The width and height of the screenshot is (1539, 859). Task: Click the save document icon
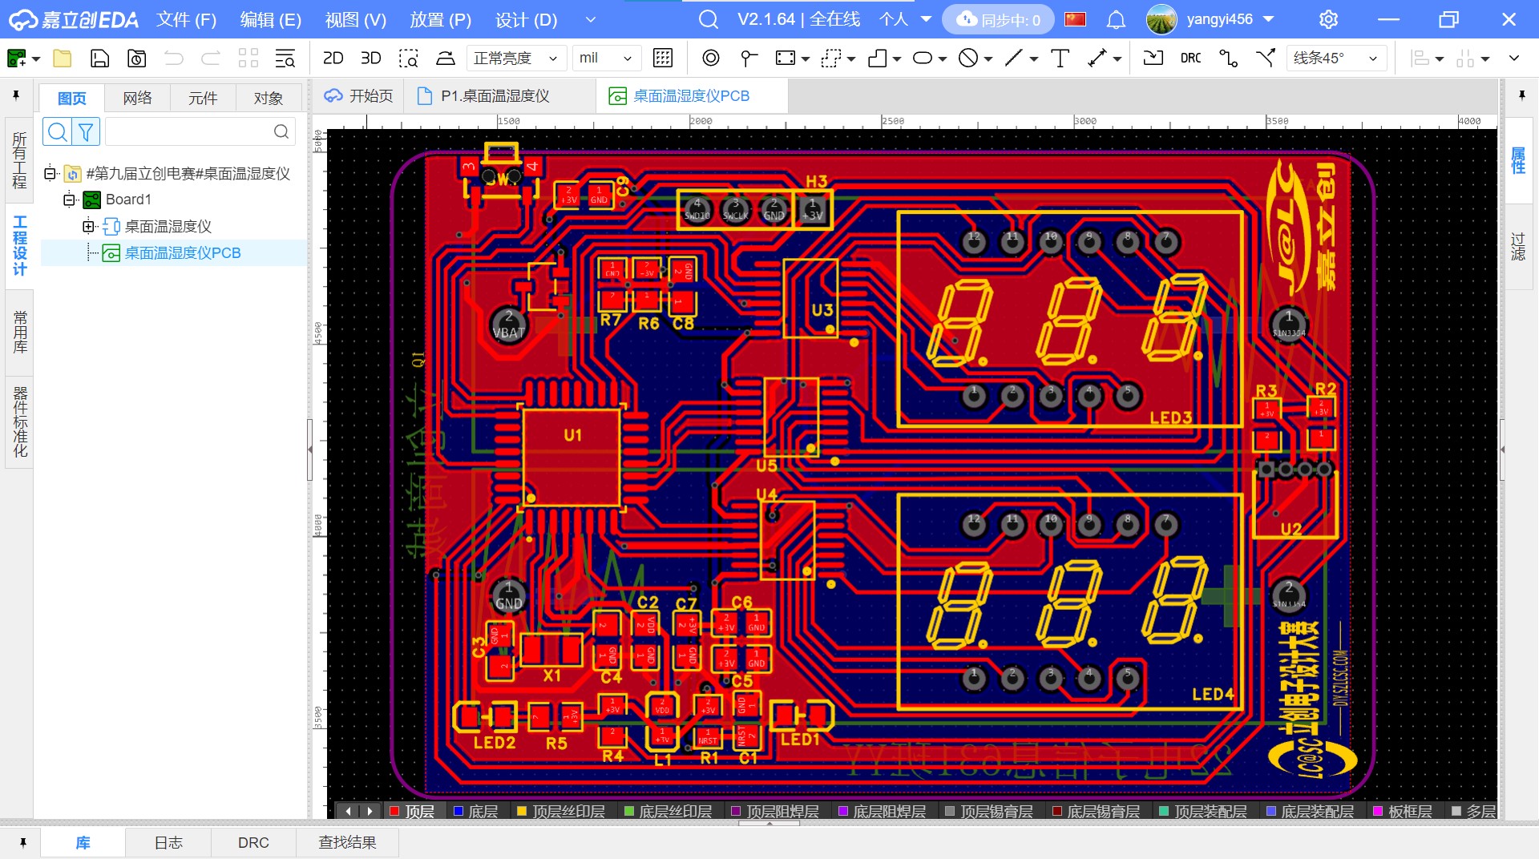point(99,58)
